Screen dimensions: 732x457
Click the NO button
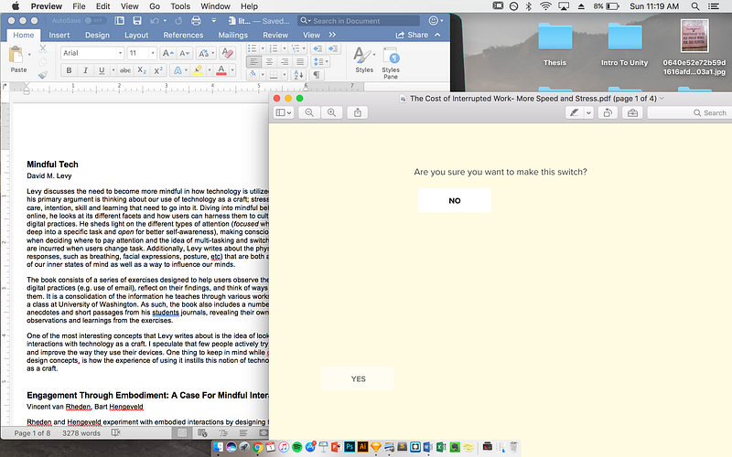tap(454, 200)
